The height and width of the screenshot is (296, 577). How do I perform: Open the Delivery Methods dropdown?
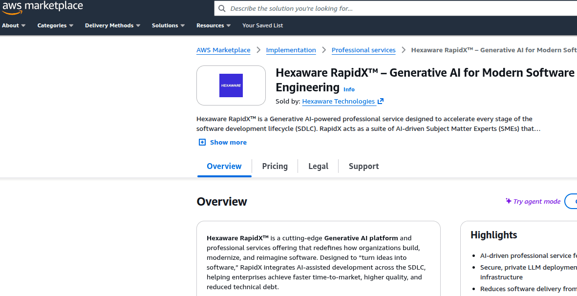coord(112,25)
